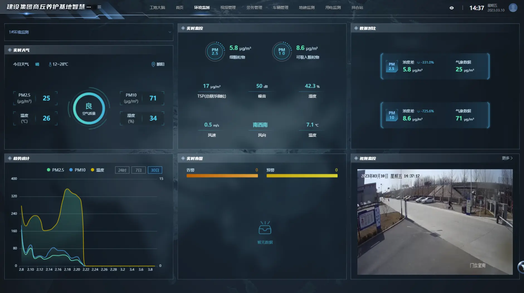Select the 24时 trend range
The height and width of the screenshot is (293, 524).
coord(122,170)
